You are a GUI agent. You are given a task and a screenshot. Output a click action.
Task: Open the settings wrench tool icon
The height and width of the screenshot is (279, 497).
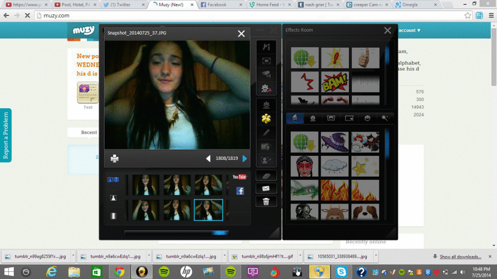click(266, 47)
